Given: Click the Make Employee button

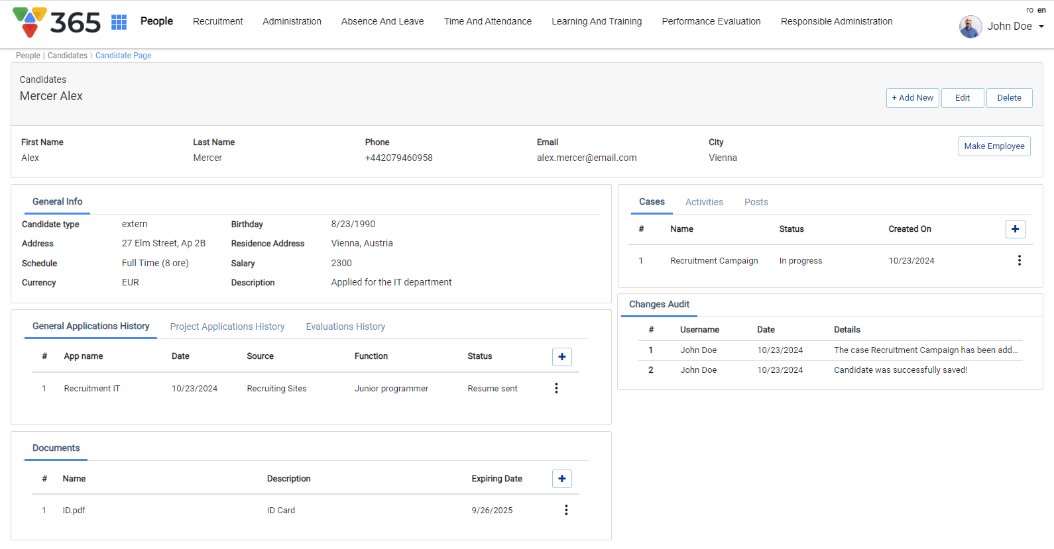Looking at the screenshot, I should tap(994, 146).
